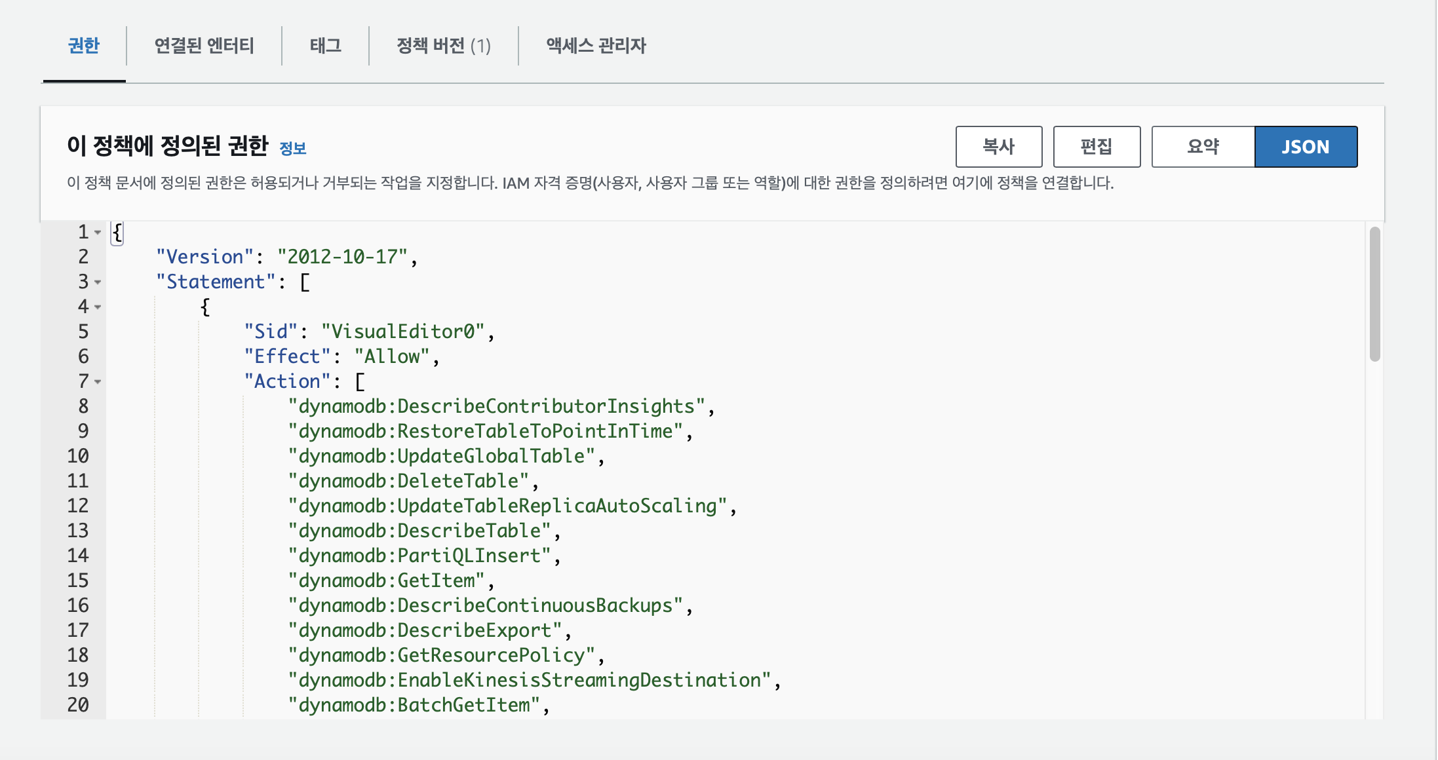Click line number 10 in the gutter
Viewport: 1438px width, 760px height.
pyautogui.click(x=78, y=456)
